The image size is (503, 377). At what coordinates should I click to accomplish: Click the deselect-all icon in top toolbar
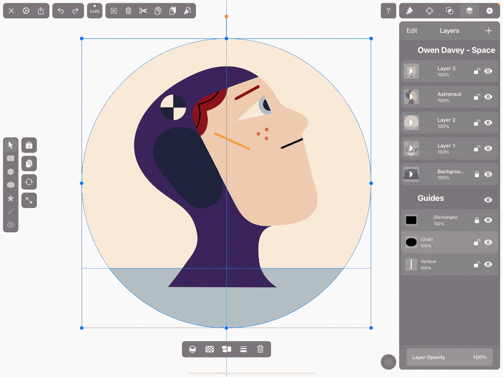114,11
